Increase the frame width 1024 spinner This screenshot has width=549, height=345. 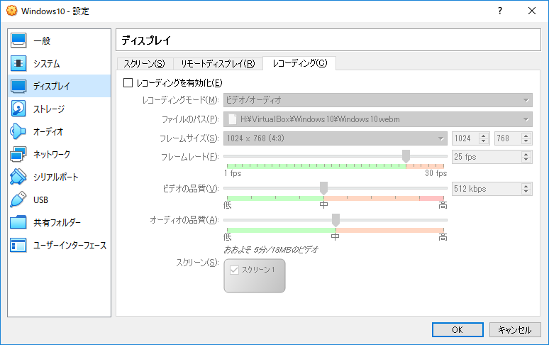(484, 136)
